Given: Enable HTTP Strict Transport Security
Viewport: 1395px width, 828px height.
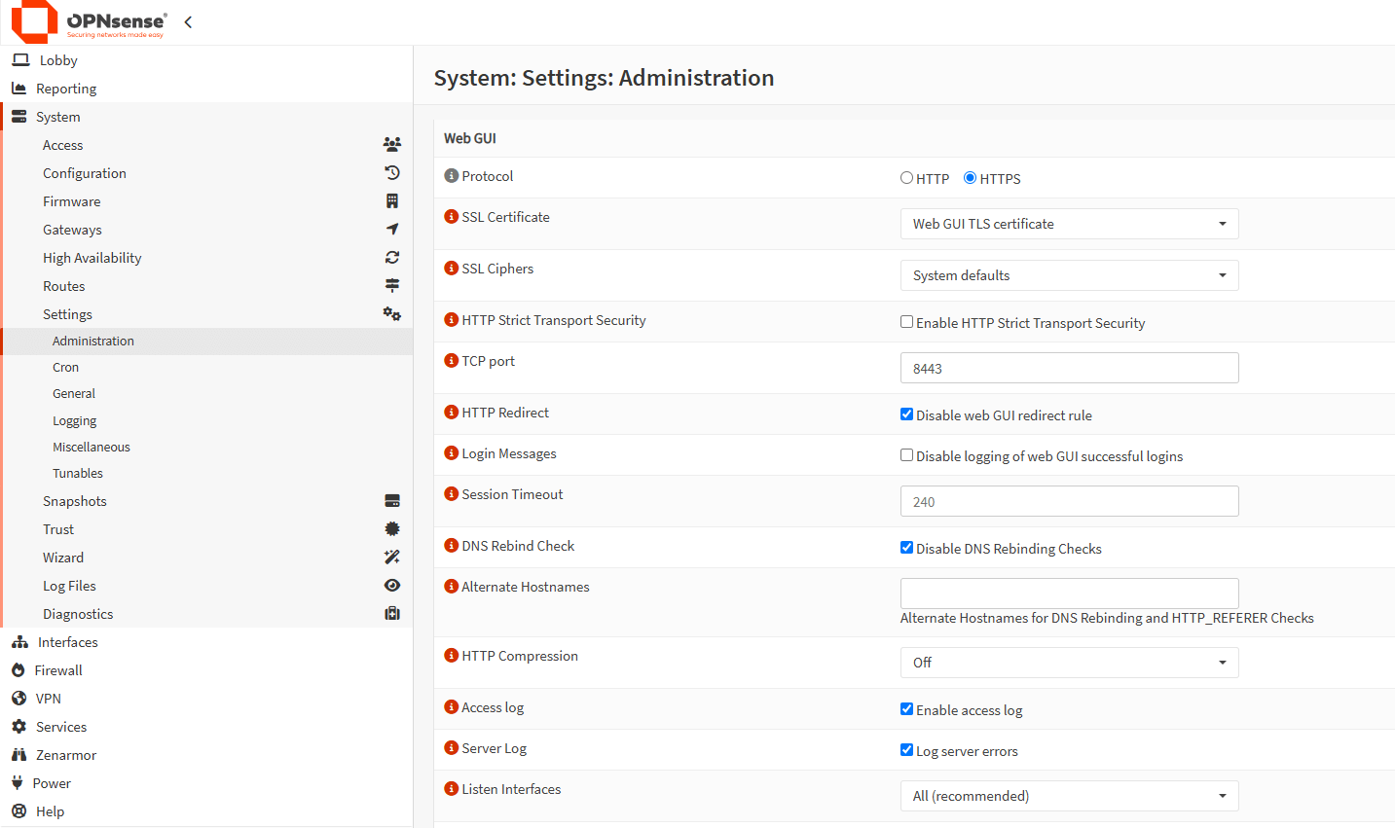Looking at the screenshot, I should [906, 321].
